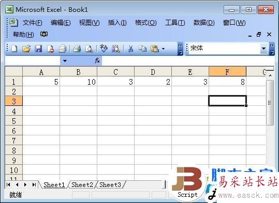
Task: Click the workbook icon left of File menu
Action: tap(13, 23)
